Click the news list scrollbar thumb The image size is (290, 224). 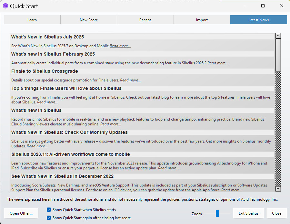coord(278,55)
